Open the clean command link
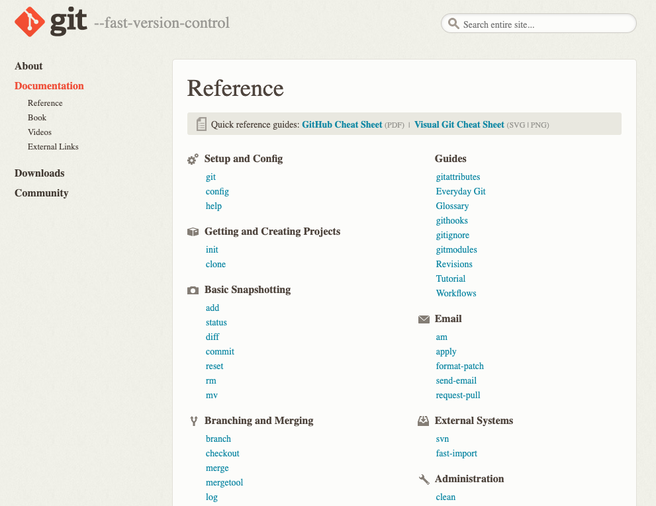 [445, 497]
